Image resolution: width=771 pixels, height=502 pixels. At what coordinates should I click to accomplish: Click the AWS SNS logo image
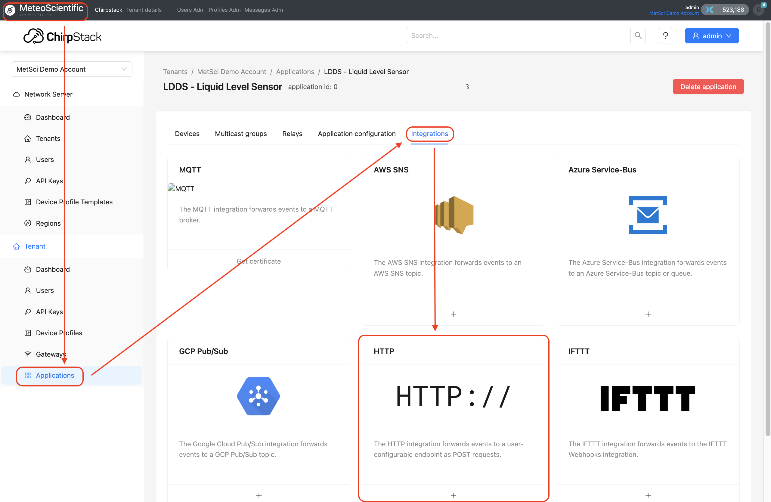(454, 215)
